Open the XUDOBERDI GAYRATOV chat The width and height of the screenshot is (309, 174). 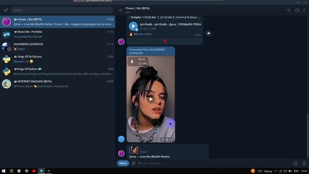pyautogui.click(x=57, y=46)
